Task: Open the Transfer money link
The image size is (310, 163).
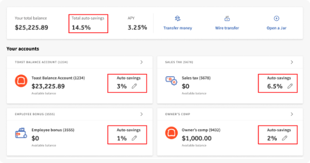Action: click(177, 28)
